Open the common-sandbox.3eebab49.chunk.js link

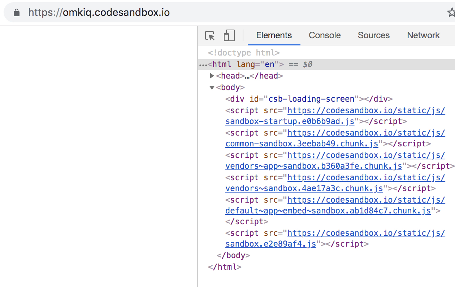[x=335, y=138]
